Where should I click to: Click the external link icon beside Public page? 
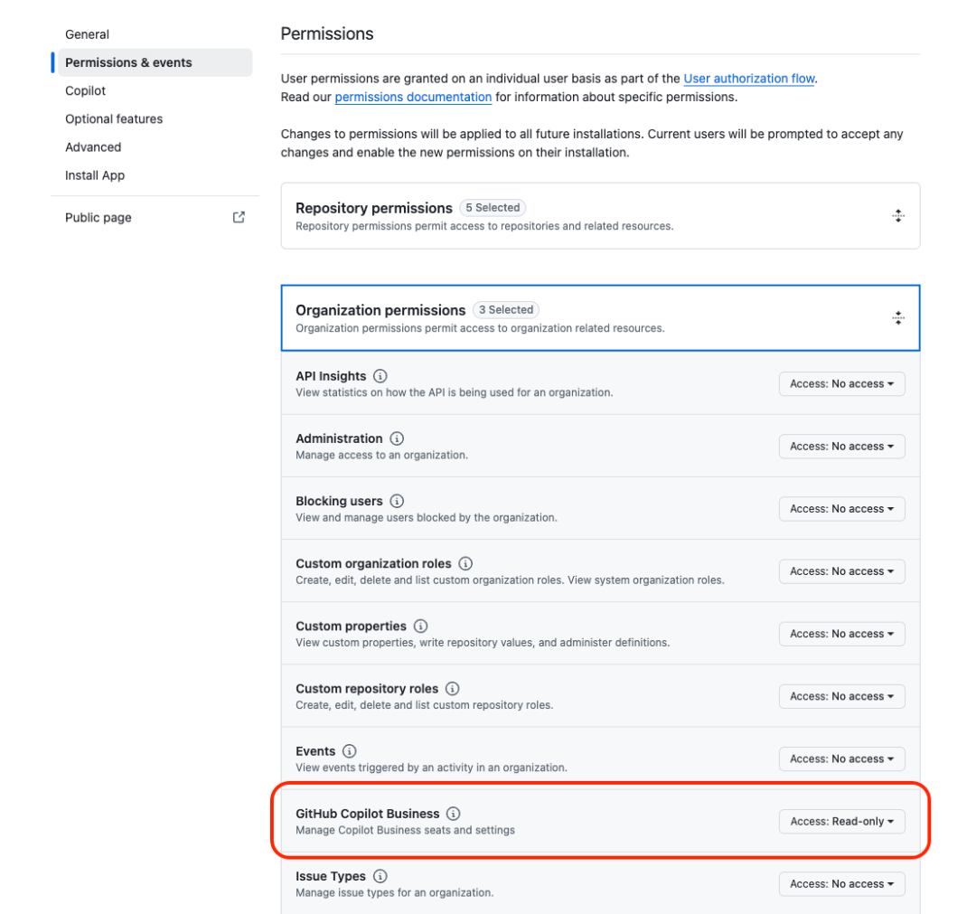click(x=238, y=217)
